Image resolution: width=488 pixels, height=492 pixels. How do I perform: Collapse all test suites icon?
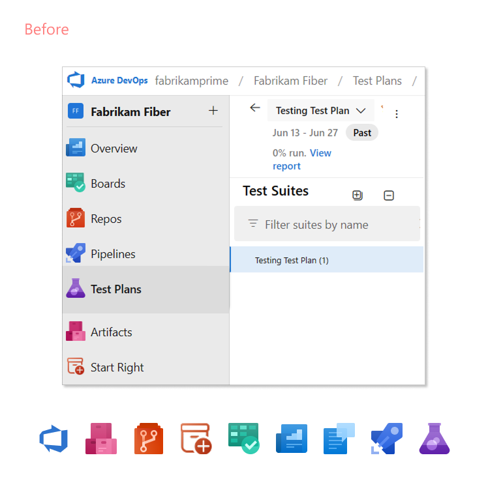[x=389, y=195]
